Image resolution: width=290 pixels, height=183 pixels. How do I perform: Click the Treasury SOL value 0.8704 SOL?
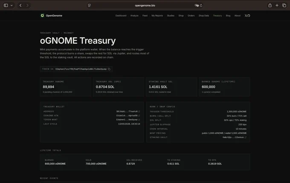click(x=105, y=87)
